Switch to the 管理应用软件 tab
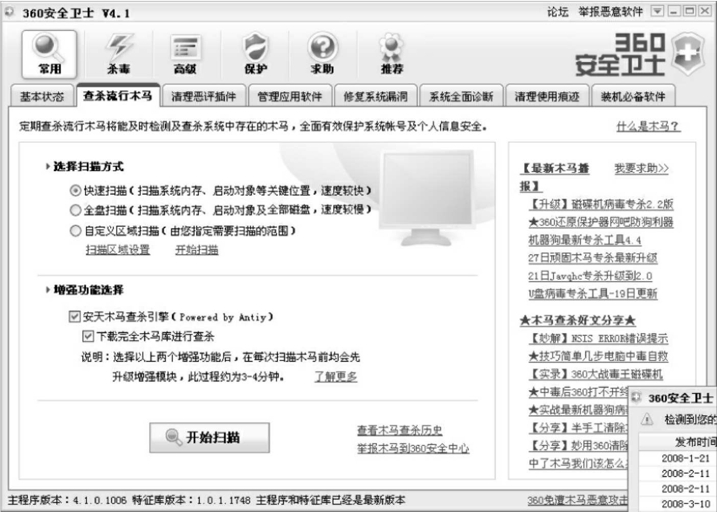The width and height of the screenshot is (717, 512). [289, 96]
